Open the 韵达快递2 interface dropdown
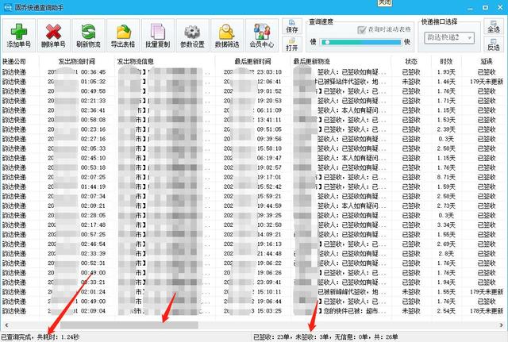 coord(449,37)
